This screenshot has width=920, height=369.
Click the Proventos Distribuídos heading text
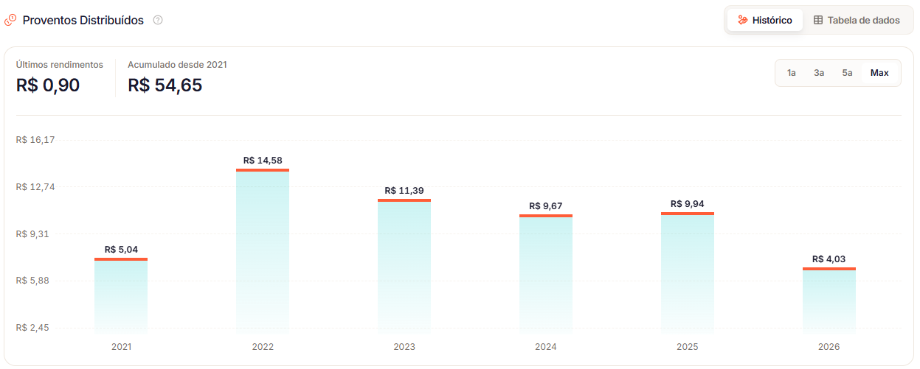point(83,20)
